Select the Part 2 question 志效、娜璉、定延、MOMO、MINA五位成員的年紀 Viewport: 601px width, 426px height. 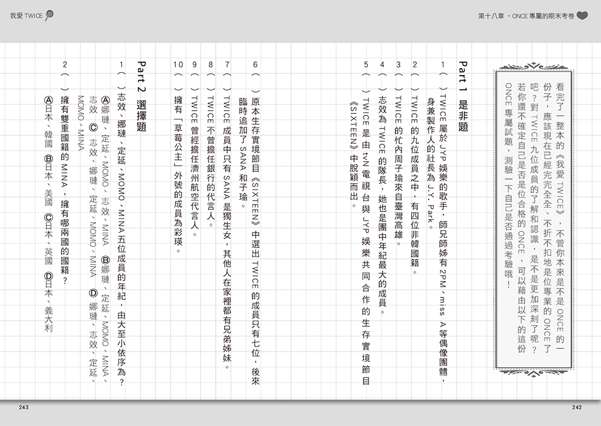[121, 239]
